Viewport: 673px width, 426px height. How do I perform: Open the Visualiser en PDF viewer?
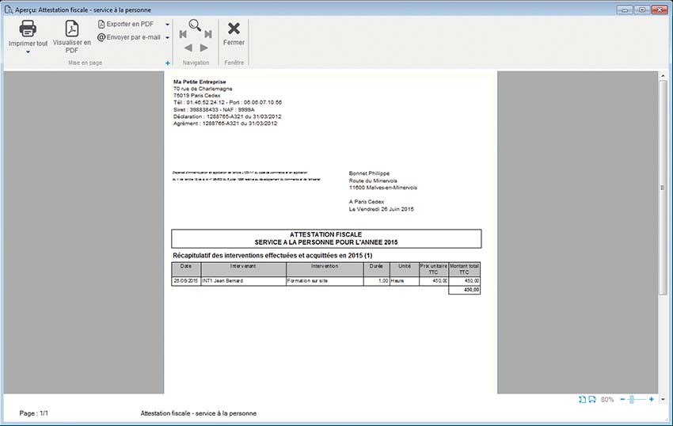click(71, 29)
